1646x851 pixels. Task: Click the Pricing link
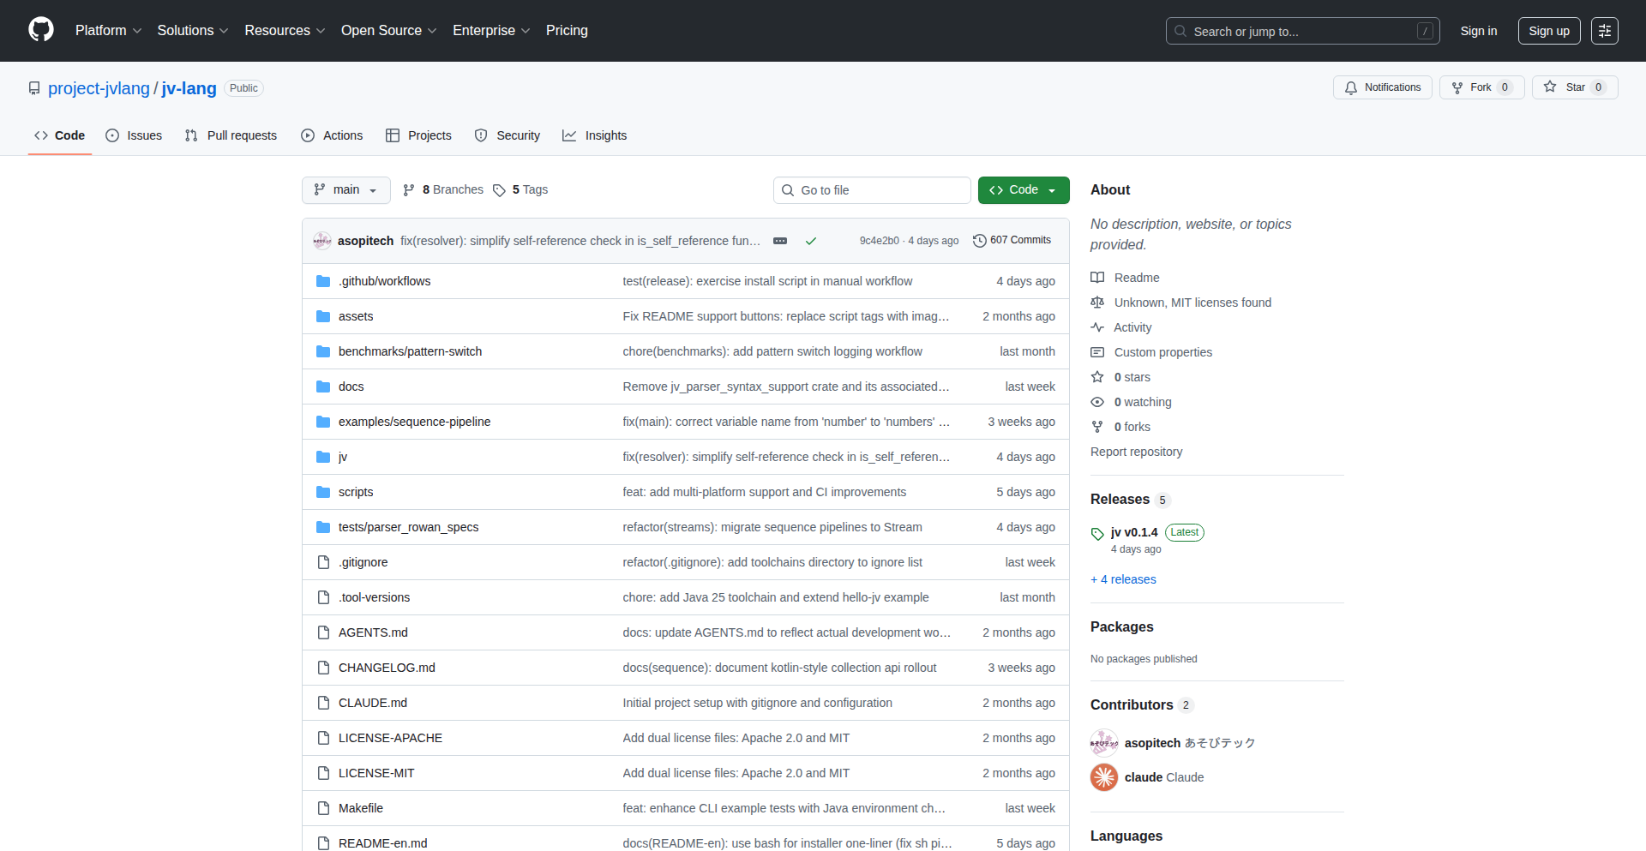[x=567, y=31]
